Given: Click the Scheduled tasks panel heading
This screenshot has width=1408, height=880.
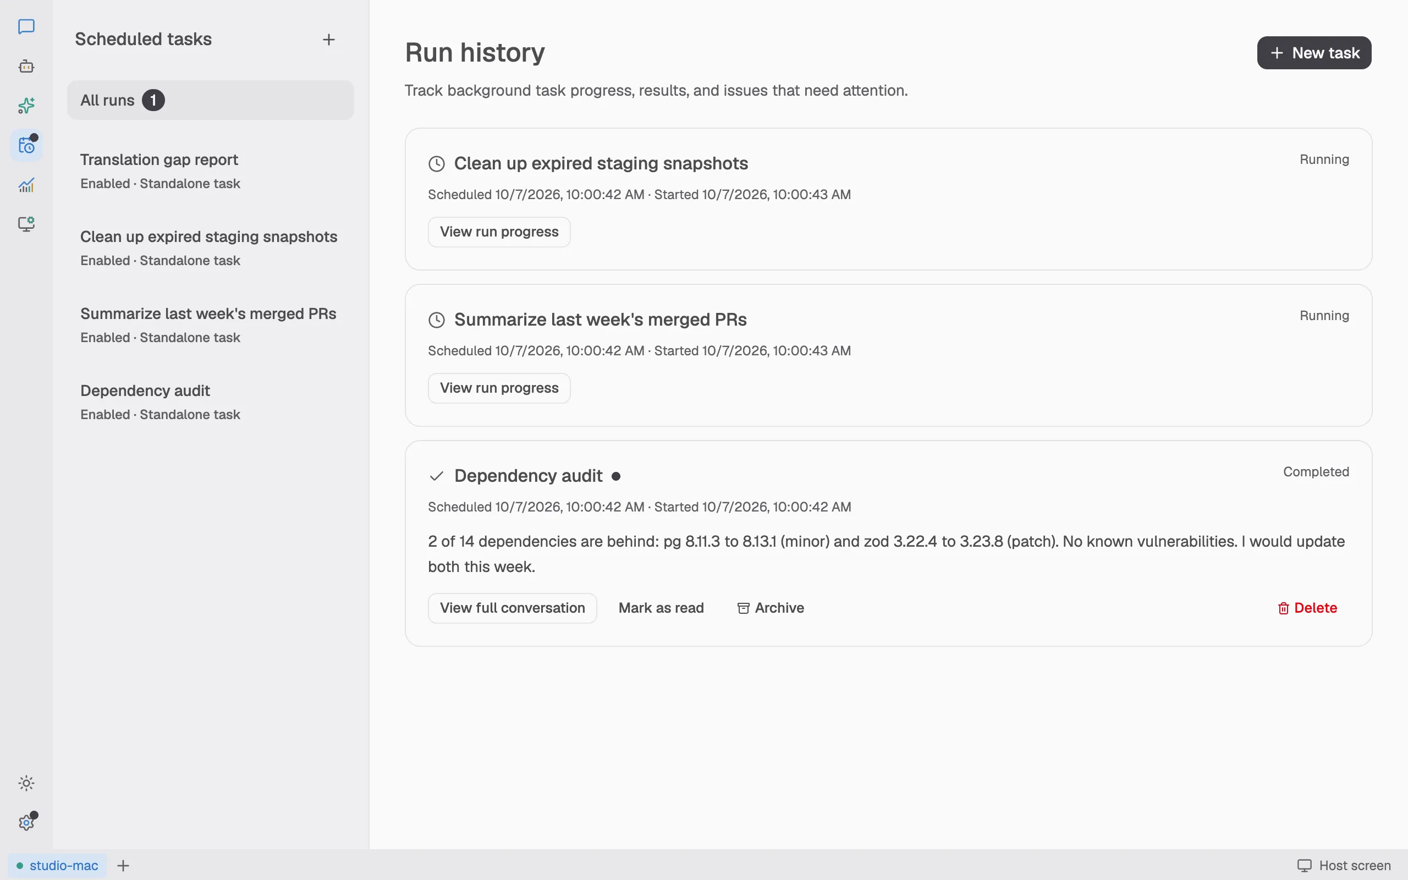Looking at the screenshot, I should coord(143,39).
